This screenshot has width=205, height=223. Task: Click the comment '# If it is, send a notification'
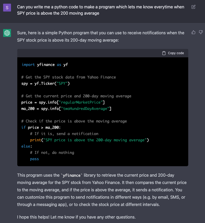[64, 134]
